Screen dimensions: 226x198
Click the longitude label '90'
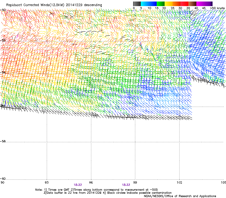click(x=2, y=182)
